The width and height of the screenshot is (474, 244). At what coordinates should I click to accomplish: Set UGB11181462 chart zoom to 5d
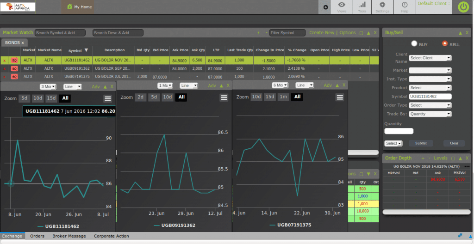click(25, 98)
